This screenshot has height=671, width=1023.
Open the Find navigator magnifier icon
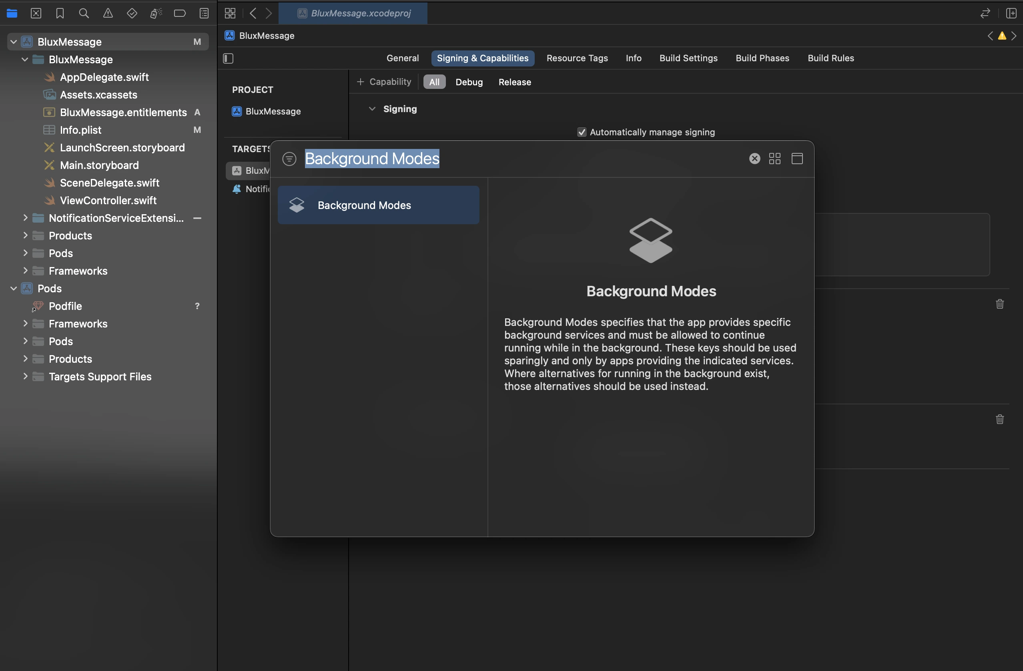click(84, 13)
